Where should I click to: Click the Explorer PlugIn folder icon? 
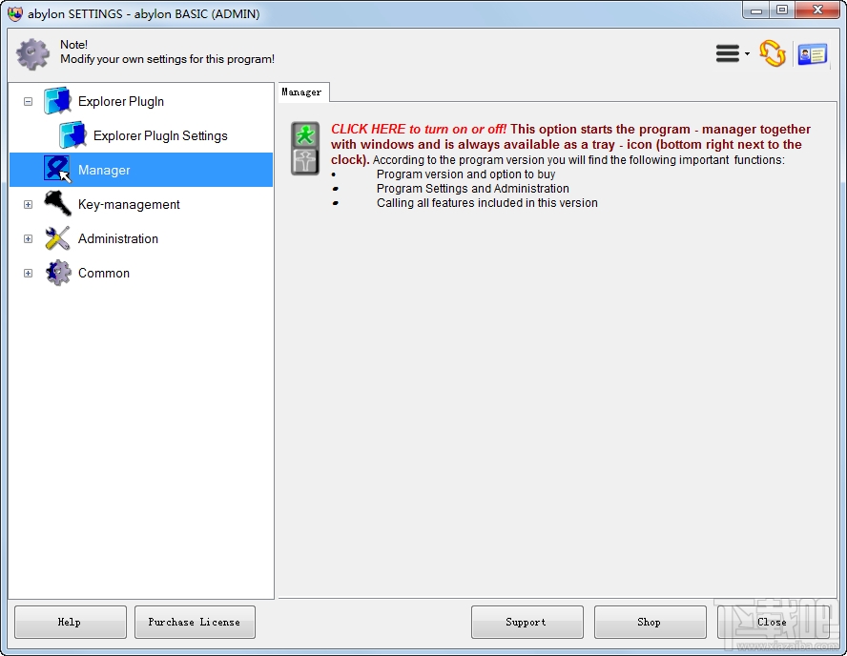pyautogui.click(x=57, y=101)
